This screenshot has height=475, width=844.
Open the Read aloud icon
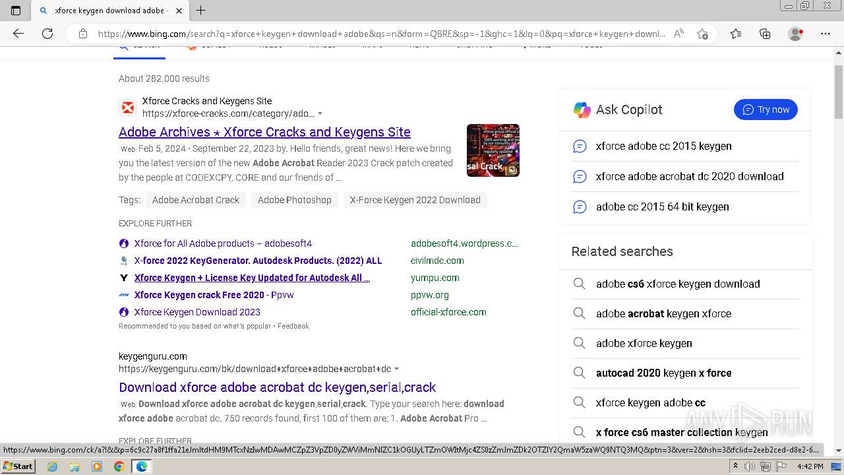point(678,34)
